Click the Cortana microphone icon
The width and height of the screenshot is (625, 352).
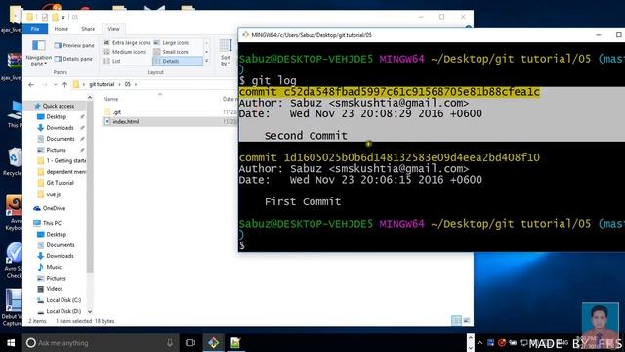(x=170, y=343)
